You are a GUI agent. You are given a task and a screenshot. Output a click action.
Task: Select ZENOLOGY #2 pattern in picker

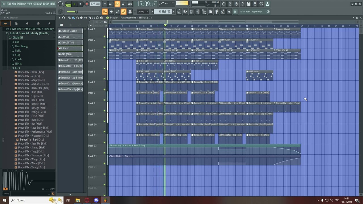tap(70, 42)
